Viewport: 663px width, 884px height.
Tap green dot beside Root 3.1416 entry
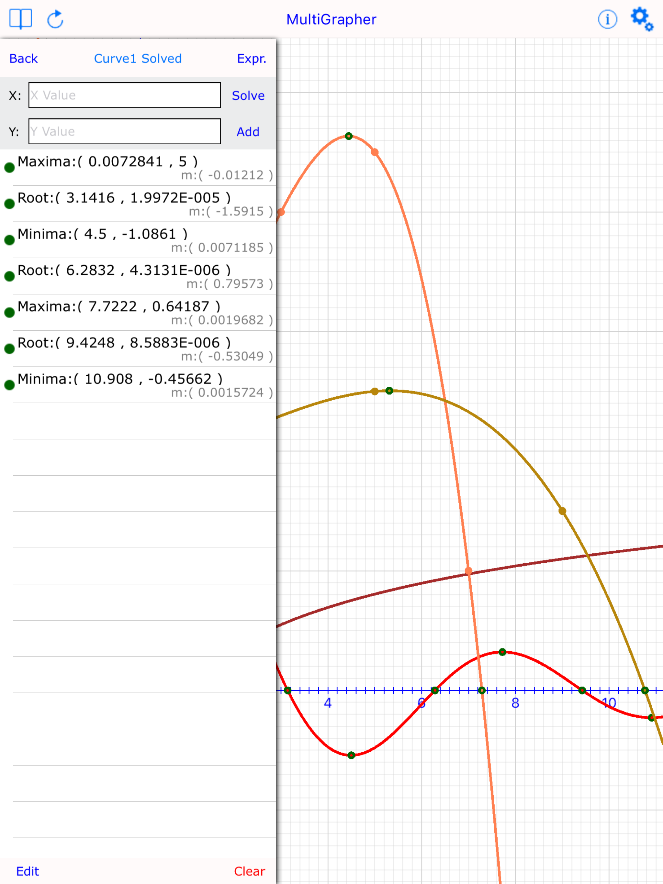(10, 204)
